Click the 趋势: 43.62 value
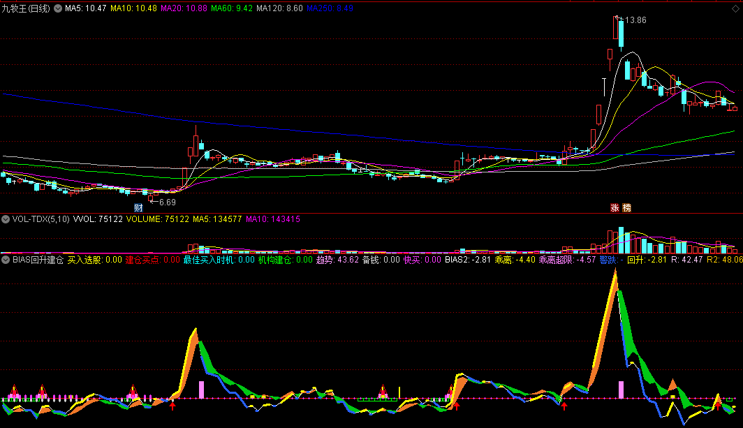The image size is (743, 428). point(337,260)
